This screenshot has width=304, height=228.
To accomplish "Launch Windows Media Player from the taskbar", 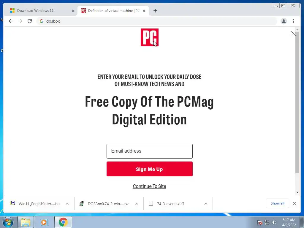I will (x=44, y=222).
